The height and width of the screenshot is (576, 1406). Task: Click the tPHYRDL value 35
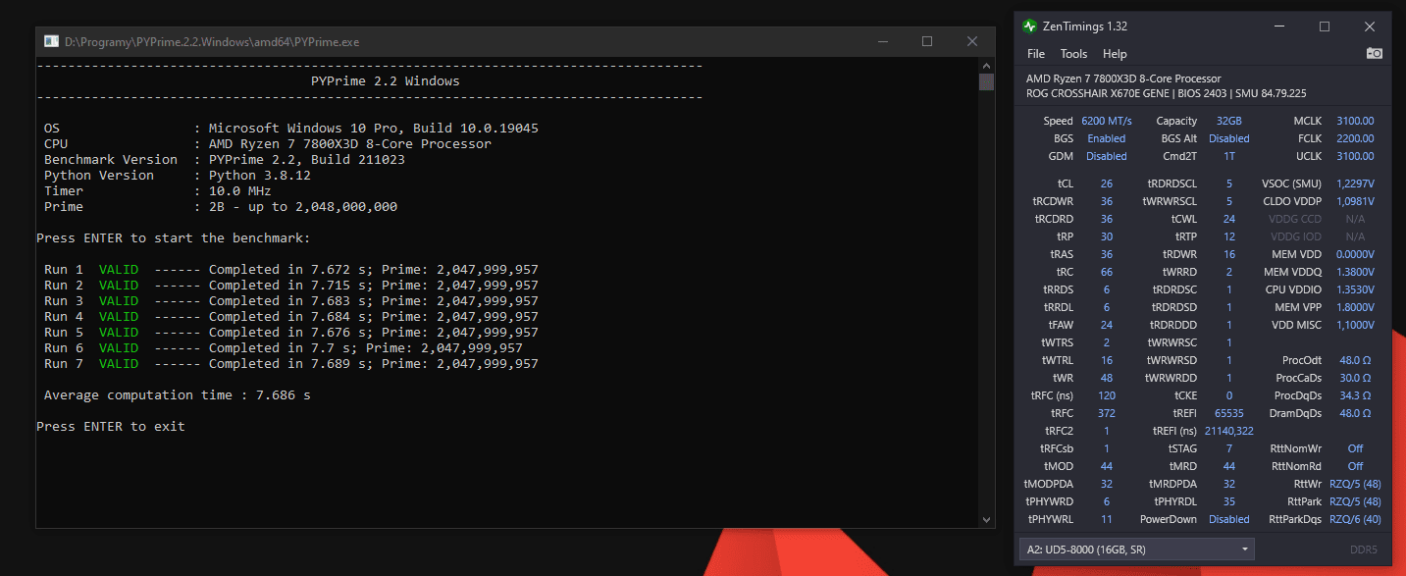[1229, 501]
